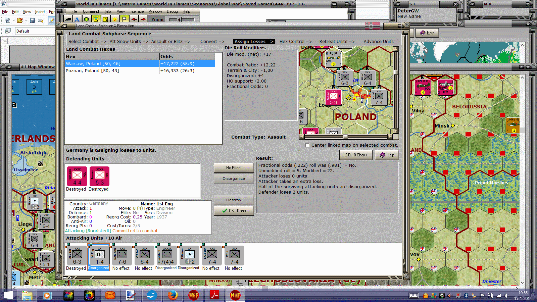
Task: Open Adobe Reader from the taskbar
Action: coord(214,295)
